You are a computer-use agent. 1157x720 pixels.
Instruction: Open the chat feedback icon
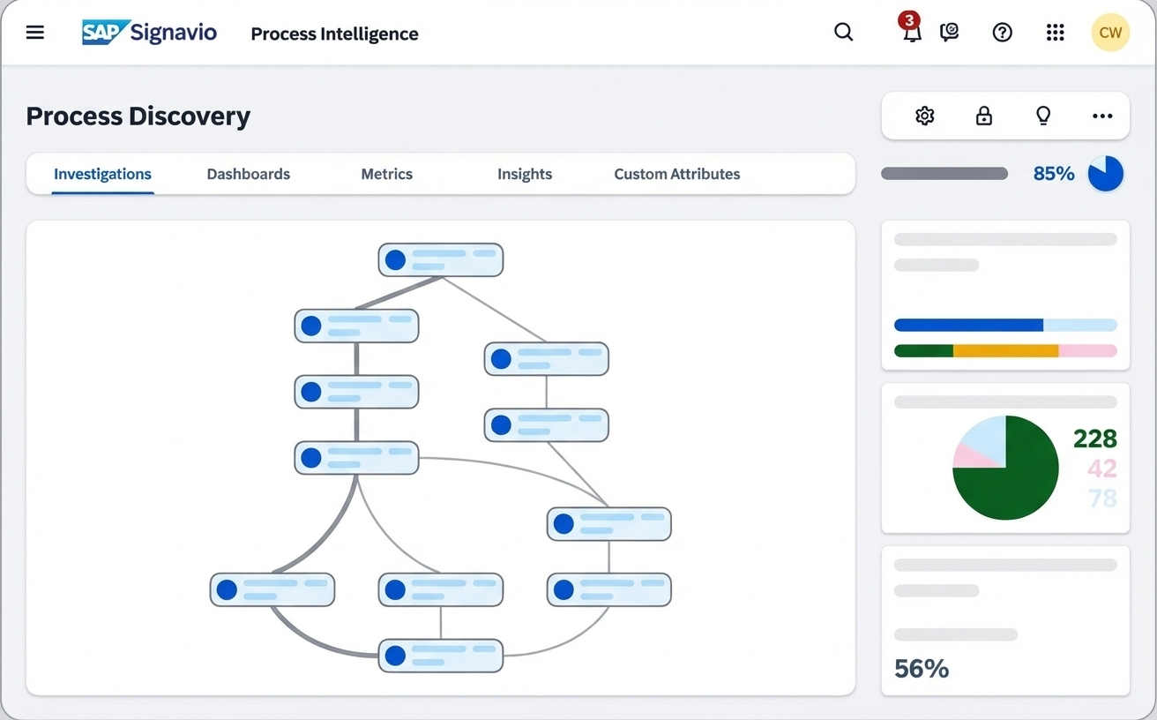[950, 33]
